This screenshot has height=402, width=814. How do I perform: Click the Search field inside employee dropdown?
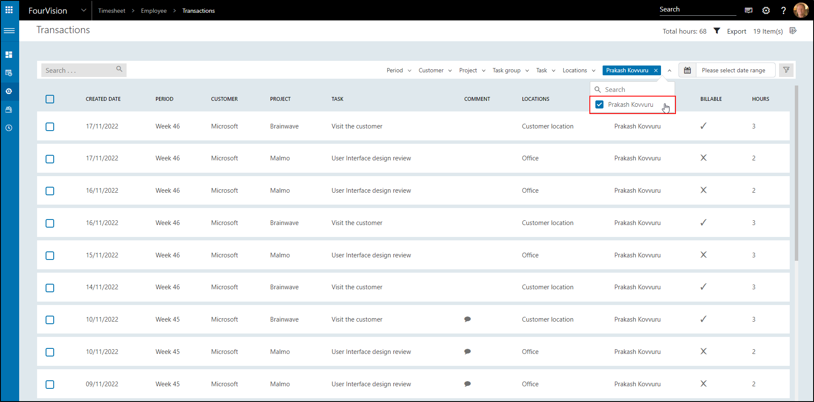(632, 89)
